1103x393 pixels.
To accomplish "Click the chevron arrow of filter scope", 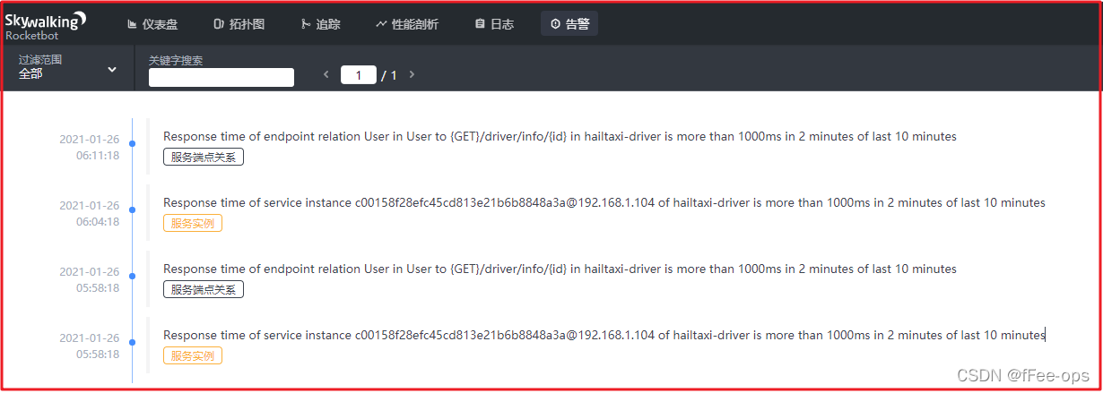I will click(112, 69).
